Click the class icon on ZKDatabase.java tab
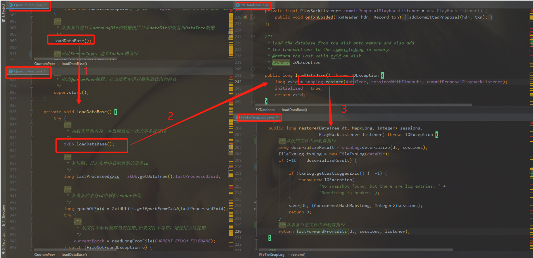533x258 pixels. point(238,5)
